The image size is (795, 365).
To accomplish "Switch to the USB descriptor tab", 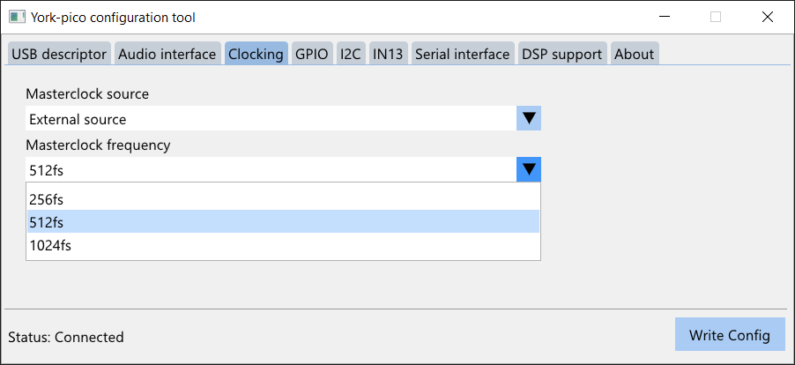I will (59, 54).
